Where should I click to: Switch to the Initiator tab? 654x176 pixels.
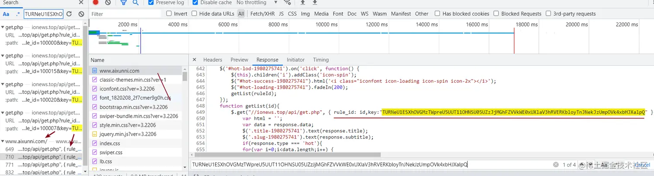pyautogui.click(x=295, y=60)
